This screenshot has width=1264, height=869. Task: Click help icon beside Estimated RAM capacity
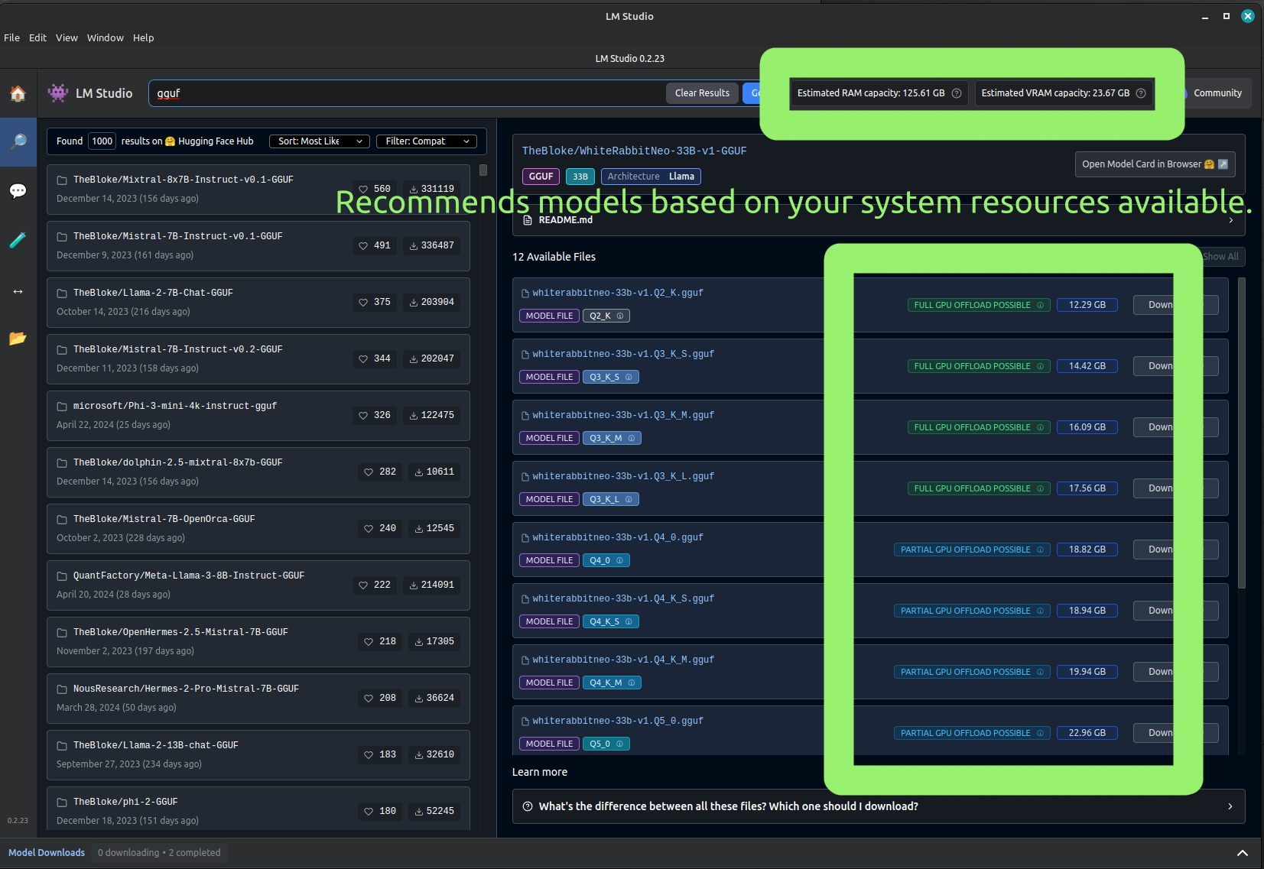click(x=956, y=93)
